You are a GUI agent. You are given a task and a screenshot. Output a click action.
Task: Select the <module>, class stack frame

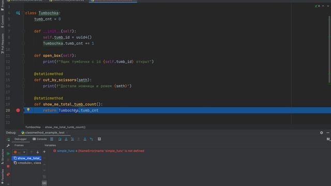click(27, 163)
